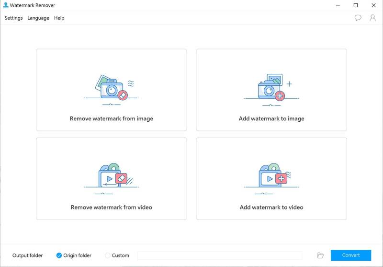Open the feedback chat bubble icon
The height and width of the screenshot is (267, 383).
358,18
